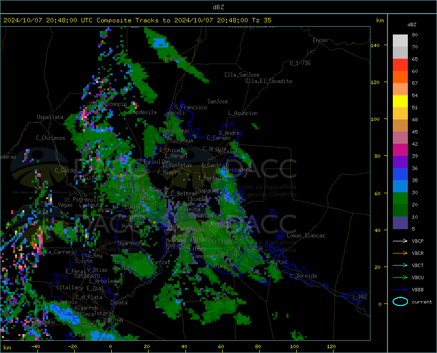This screenshot has width=437, height=353.
Task: Click the C_Chilenos place label
Action: pos(50,138)
